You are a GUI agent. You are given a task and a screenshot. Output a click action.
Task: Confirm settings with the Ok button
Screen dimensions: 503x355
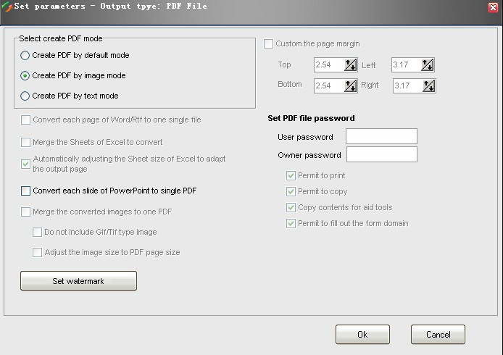[x=362, y=334]
